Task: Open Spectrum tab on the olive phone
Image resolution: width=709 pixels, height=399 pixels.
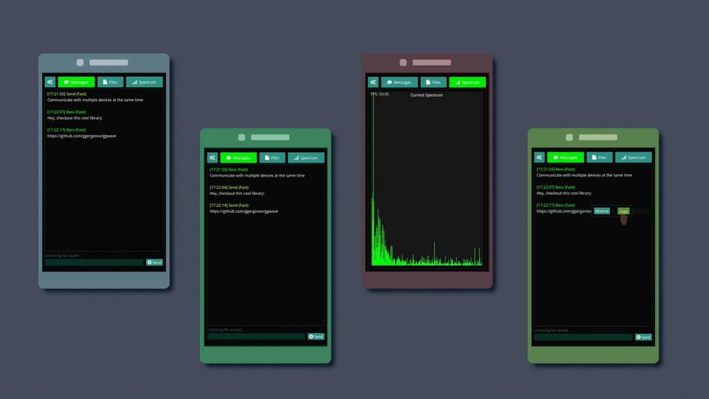Action: pos(634,157)
